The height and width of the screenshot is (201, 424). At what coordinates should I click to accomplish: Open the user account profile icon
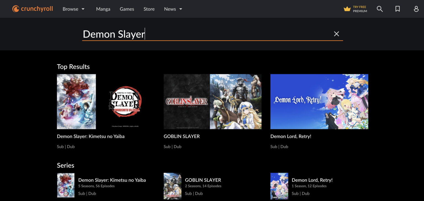tap(416, 9)
